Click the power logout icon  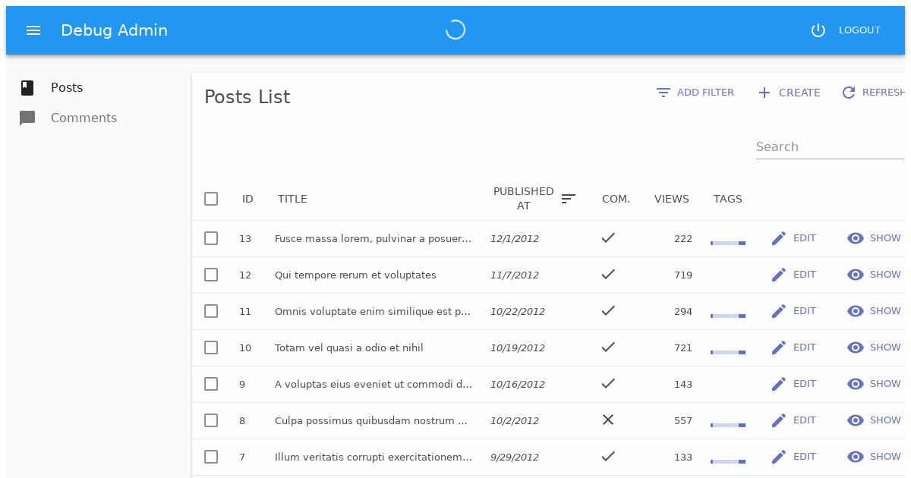(x=818, y=30)
